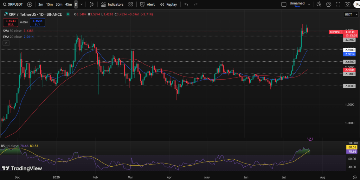Click the 3.3400 horizontal line price label
Image resolution: width=360 pixels, height=180 pixels.
point(350,40)
